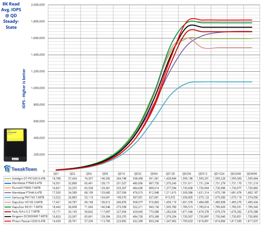Screen dimensions: 263x241
Task: Select the 'DapuStor H5100 3.84TB' legend label
Action: tap(27, 202)
